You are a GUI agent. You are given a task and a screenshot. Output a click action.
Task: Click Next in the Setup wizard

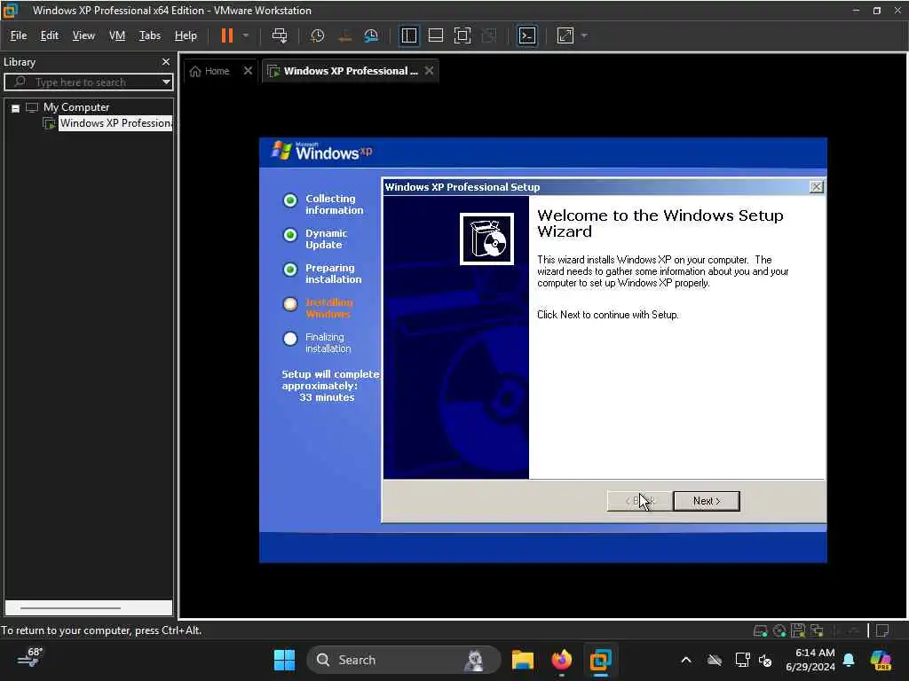pos(706,501)
